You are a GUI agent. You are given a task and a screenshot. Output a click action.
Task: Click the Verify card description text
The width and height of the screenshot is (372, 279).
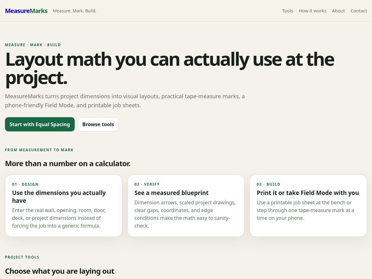185,214
